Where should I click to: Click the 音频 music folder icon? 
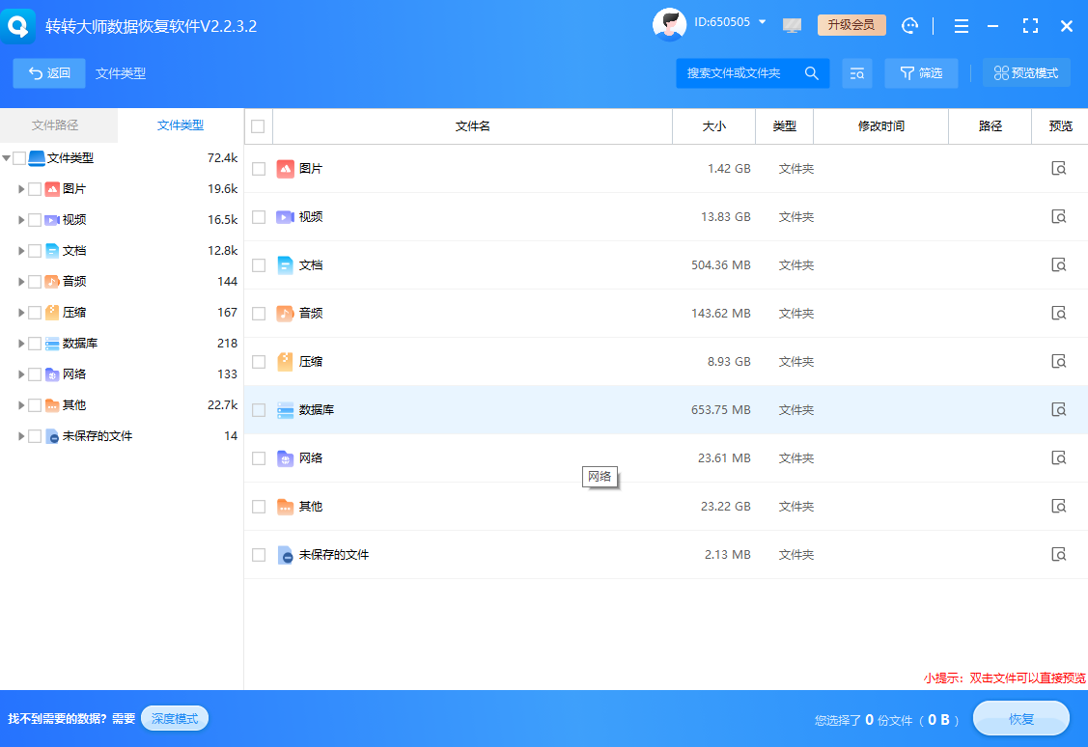click(284, 313)
